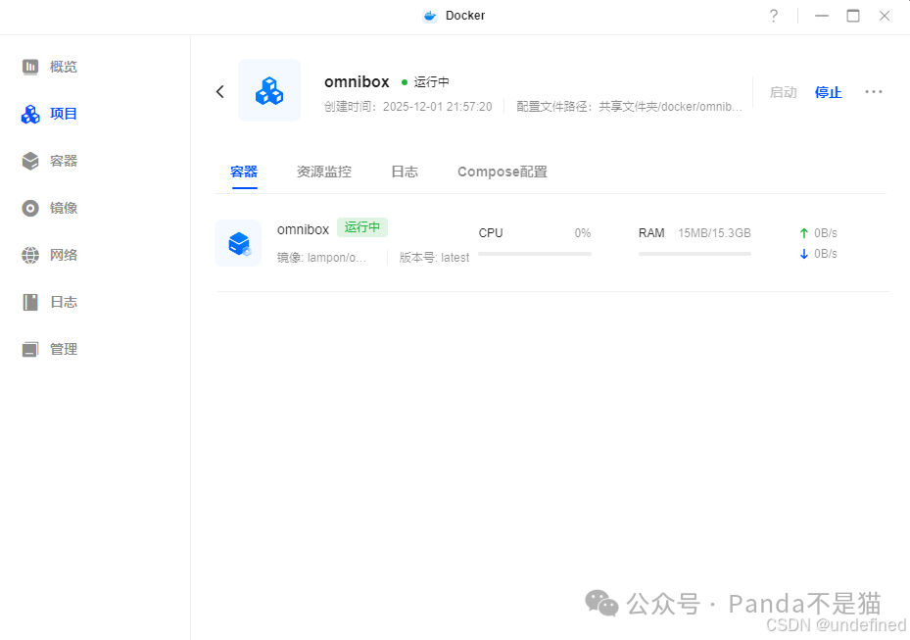Open the 镜像 images disc icon
This screenshot has width=910, height=640.
(x=30, y=208)
